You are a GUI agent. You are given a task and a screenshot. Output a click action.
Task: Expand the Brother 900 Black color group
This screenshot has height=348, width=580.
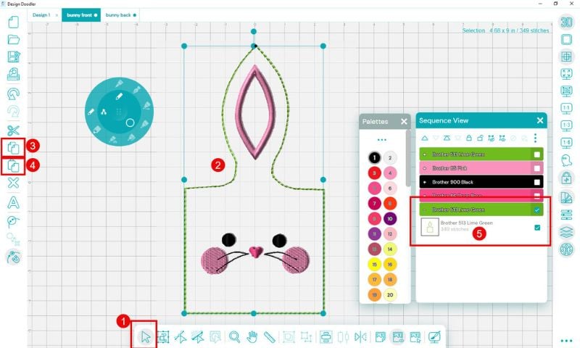(426, 181)
